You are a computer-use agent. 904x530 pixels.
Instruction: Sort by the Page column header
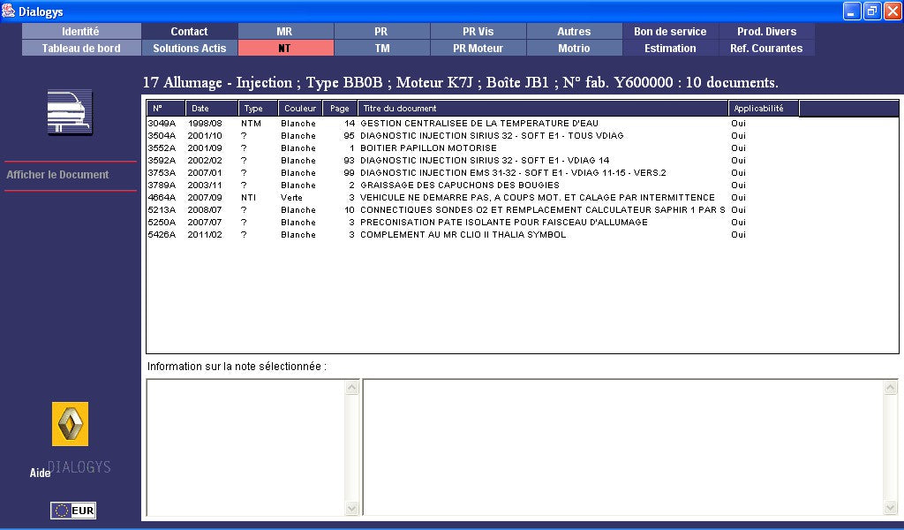[x=340, y=109]
